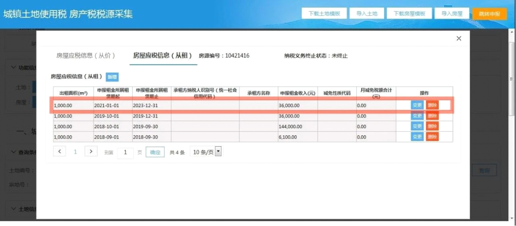The height and width of the screenshot is (226, 516).
Task: Switch to 房屋应税信息（从价）tab
Action: coord(86,55)
